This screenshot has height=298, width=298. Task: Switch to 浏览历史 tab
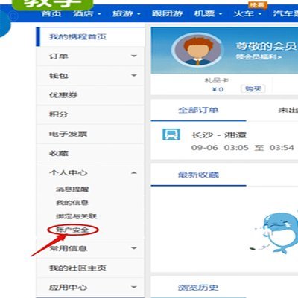coord(198,288)
